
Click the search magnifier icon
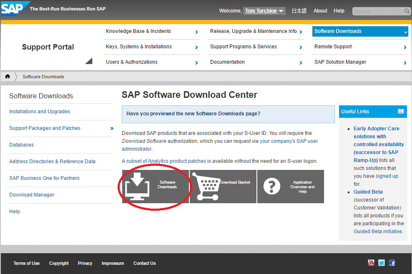[x=407, y=11]
